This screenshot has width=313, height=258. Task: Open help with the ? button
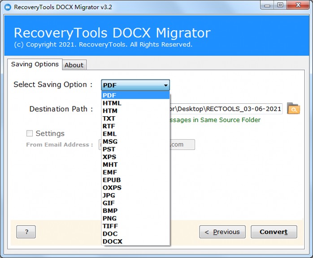26,232
